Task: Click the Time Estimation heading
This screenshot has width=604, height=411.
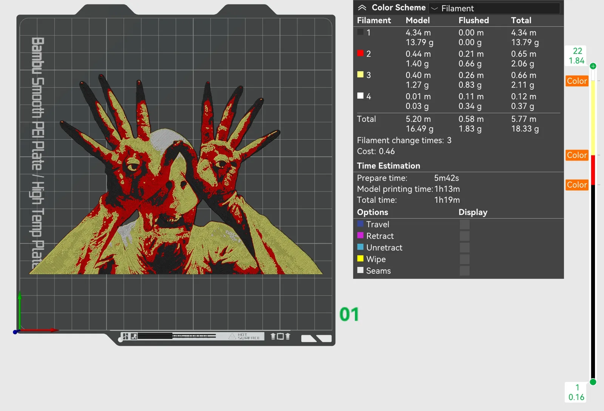Action: pyautogui.click(x=388, y=166)
